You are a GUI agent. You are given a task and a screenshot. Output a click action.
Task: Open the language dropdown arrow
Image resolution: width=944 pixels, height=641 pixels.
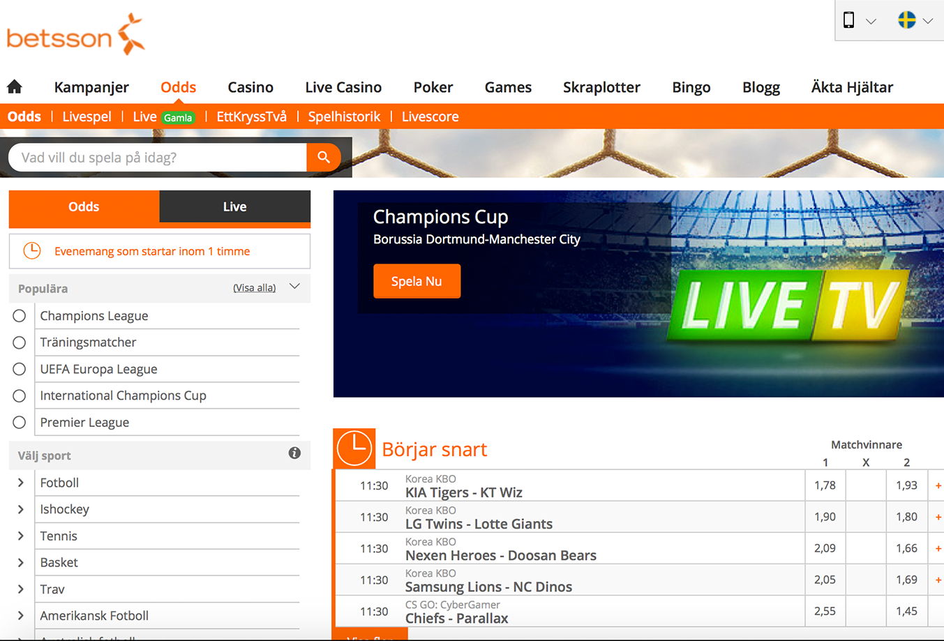(x=928, y=21)
